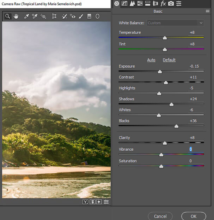Open the HSL / Grayscale panel tab
Screen dimensions: 214x220
click(140, 4)
